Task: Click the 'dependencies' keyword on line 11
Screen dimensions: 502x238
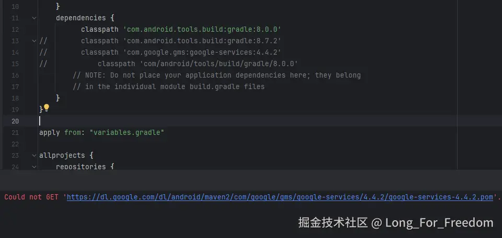Action: click(80, 18)
